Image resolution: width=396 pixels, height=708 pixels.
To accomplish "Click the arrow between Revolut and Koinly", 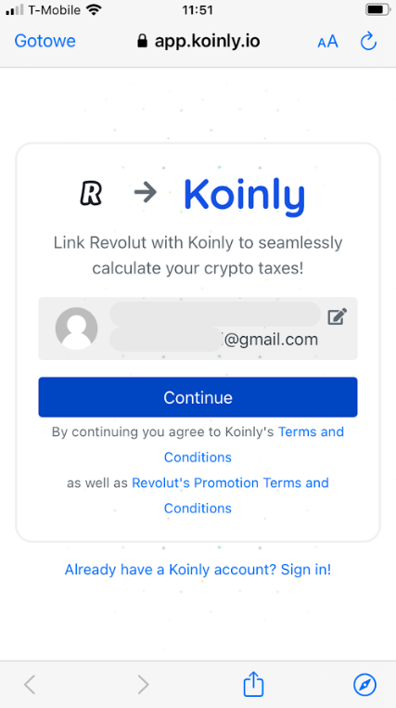I will pyautogui.click(x=146, y=193).
